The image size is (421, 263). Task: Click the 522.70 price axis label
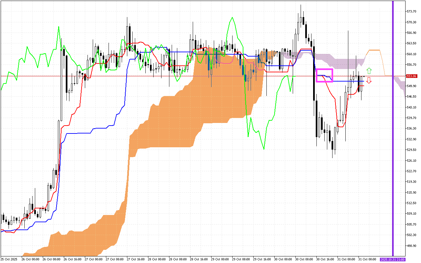click(412, 171)
